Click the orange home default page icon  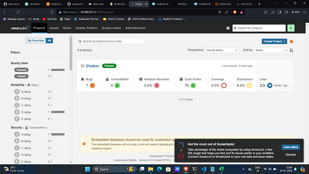pyautogui.click(x=291, y=42)
